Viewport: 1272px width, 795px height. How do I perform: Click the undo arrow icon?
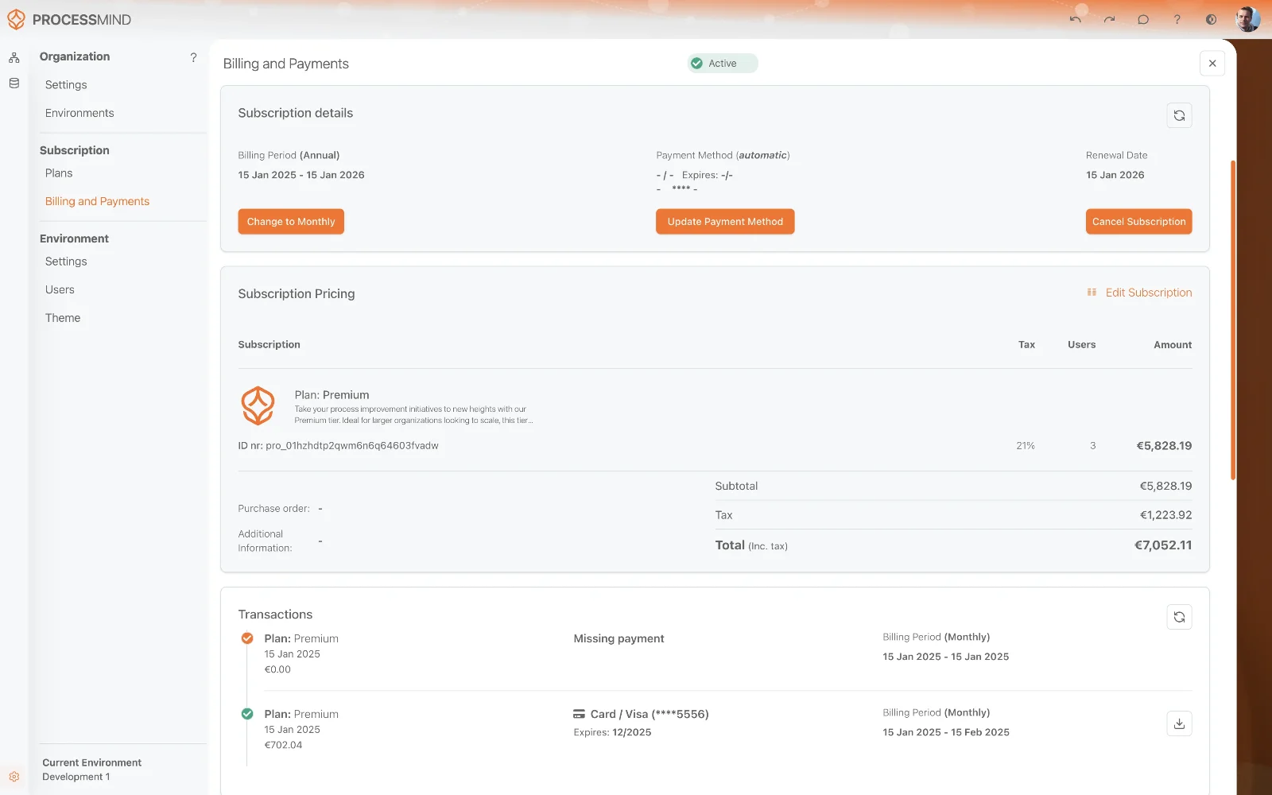tap(1075, 19)
